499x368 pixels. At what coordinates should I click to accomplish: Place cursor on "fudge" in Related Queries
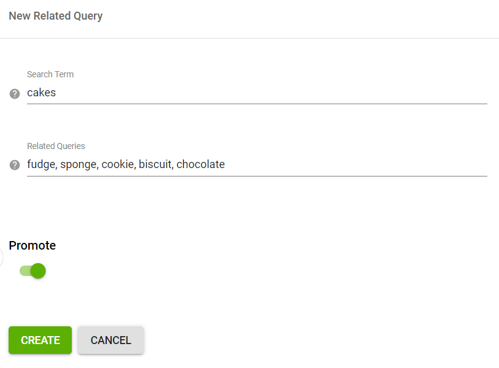coord(41,164)
